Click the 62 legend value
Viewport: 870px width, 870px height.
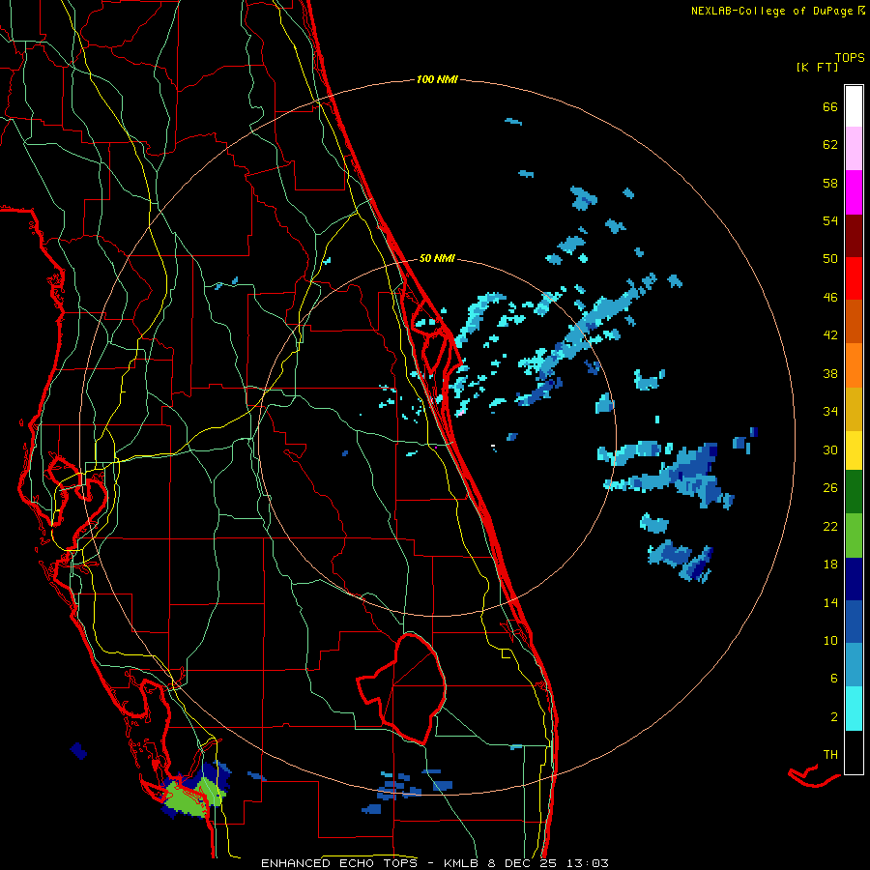(830, 145)
